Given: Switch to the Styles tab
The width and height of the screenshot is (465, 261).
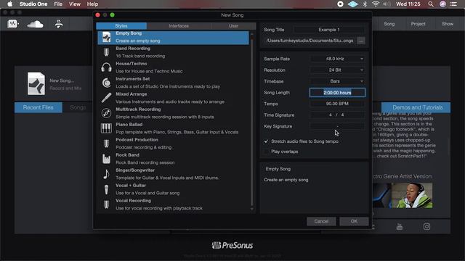Looking at the screenshot, I should pyautogui.click(x=121, y=26).
